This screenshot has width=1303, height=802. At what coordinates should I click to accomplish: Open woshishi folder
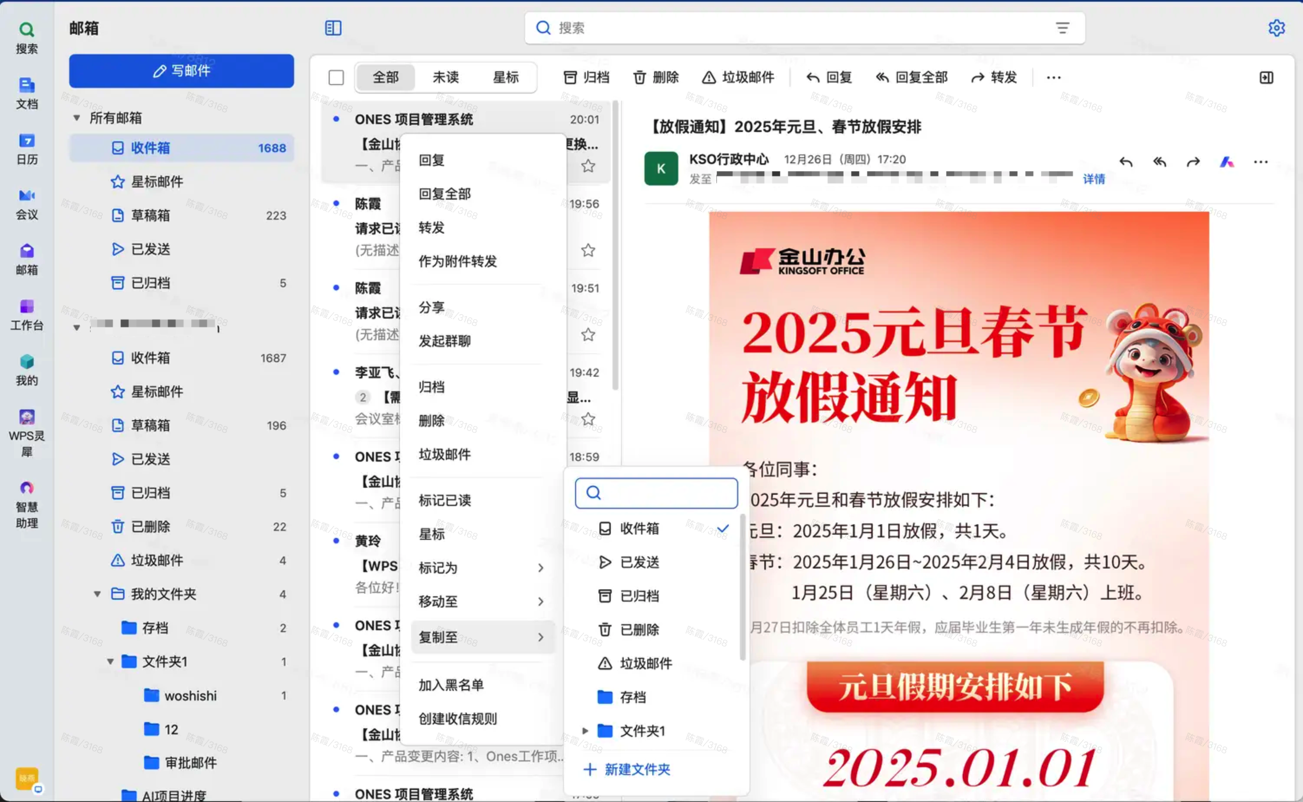click(x=181, y=695)
